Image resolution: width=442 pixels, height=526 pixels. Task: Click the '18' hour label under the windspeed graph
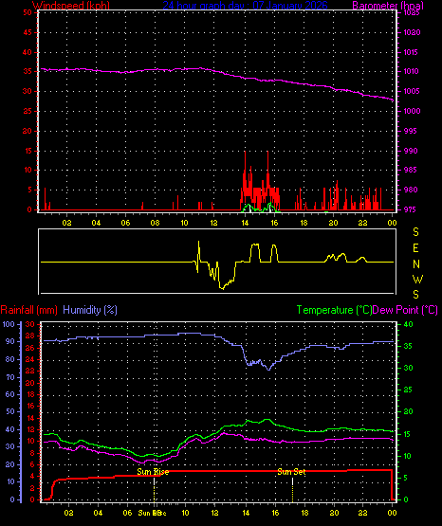[304, 223]
